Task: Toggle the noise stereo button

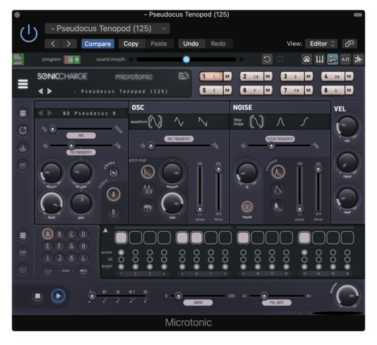Action: 247,206
